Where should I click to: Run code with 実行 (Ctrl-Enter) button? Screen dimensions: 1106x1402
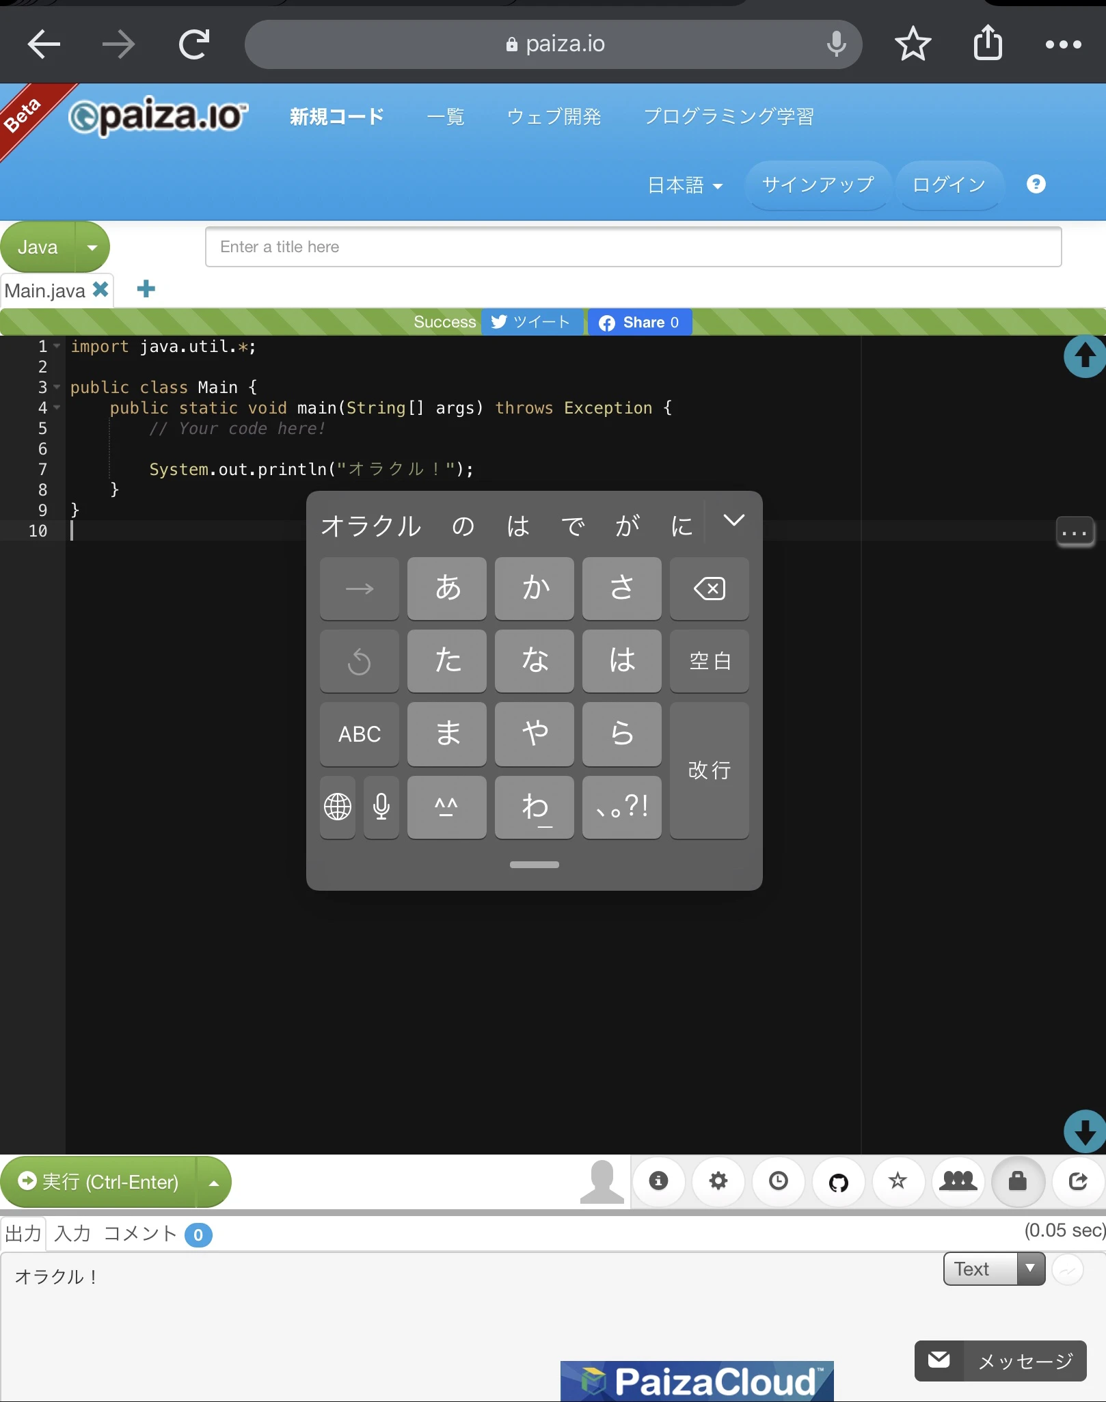pos(99,1183)
